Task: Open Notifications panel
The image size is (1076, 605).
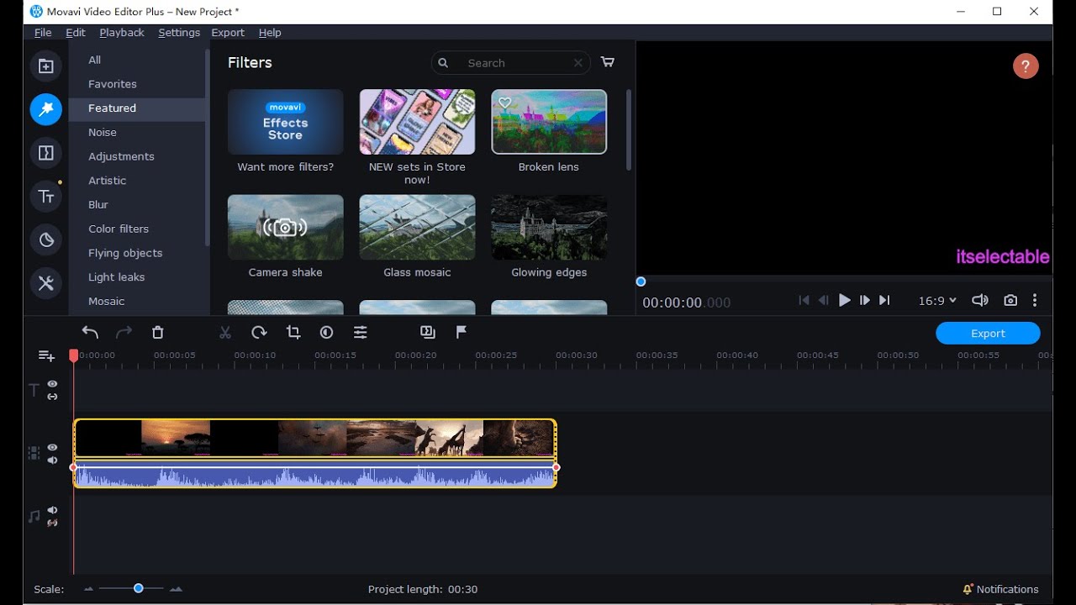Action: 1000,589
